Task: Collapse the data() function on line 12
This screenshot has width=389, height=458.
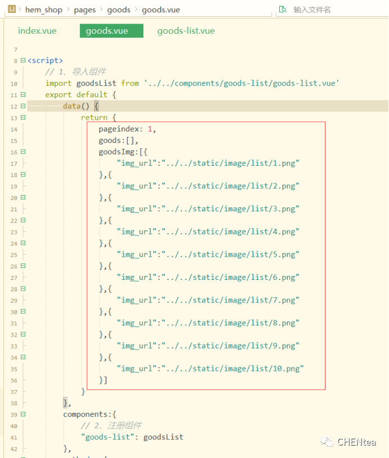Action: tap(22, 106)
